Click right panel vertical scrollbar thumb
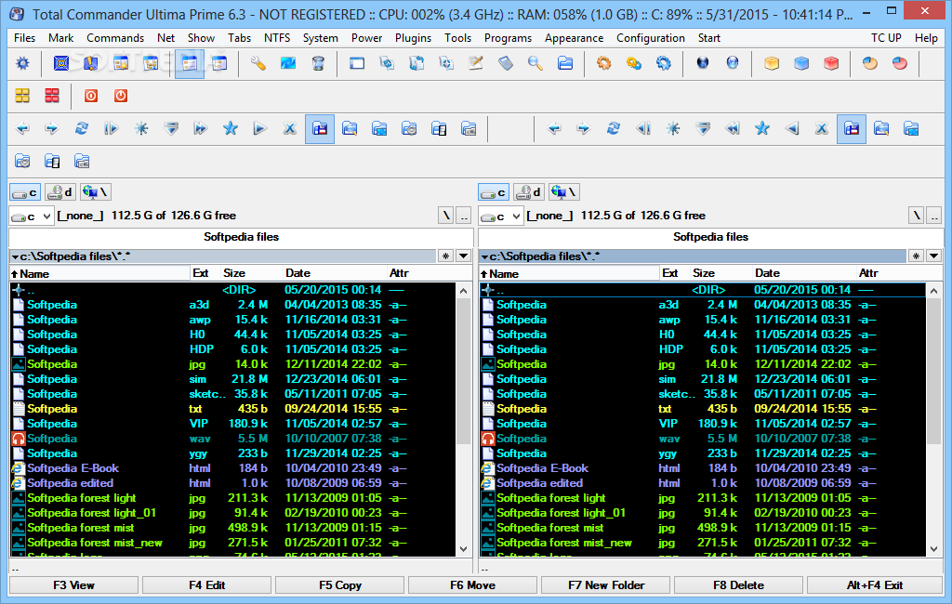The height and width of the screenshot is (604, 952). click(933, 372)
